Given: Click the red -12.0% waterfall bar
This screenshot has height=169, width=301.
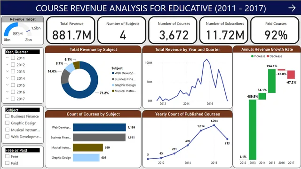Looking at the screenshot, I should 281,70.
